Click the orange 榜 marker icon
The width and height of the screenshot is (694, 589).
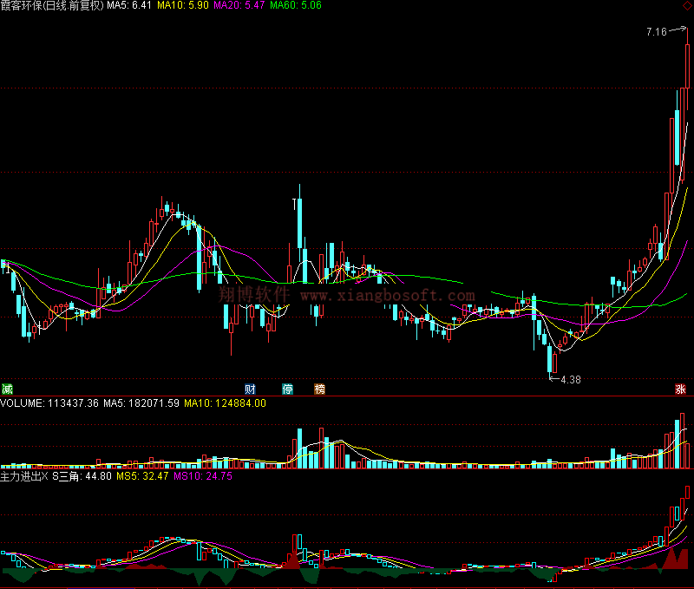pos(319,389)
